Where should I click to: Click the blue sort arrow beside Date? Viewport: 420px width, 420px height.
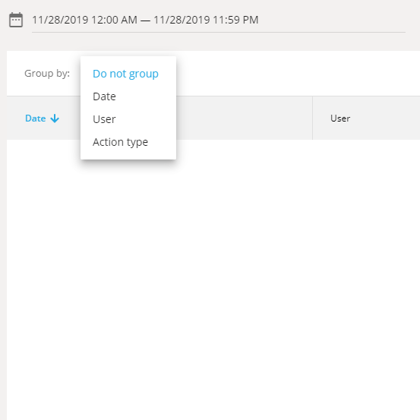click(x=55, y=118)
